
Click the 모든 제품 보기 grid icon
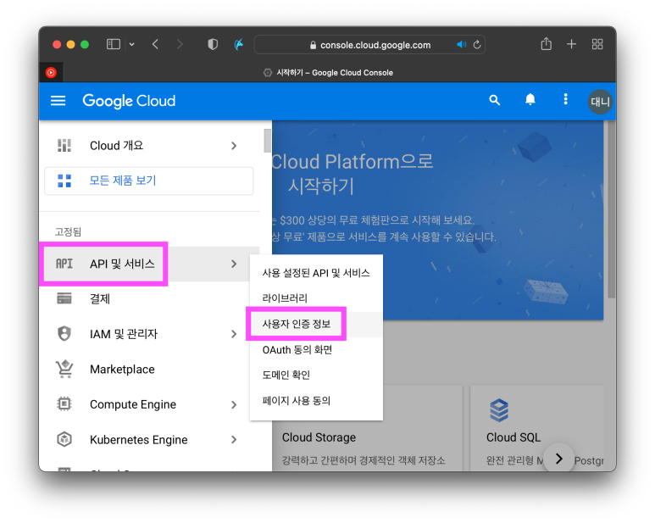point(64,181)
